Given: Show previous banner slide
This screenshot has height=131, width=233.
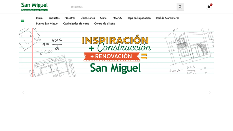Looking at the screenshot, I should coord(23,93).
